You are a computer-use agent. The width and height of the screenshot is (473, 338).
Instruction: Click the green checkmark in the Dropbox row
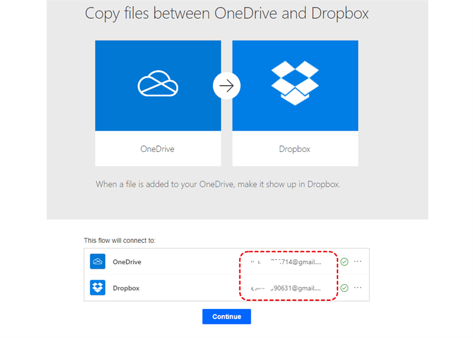tap(344, 288)
